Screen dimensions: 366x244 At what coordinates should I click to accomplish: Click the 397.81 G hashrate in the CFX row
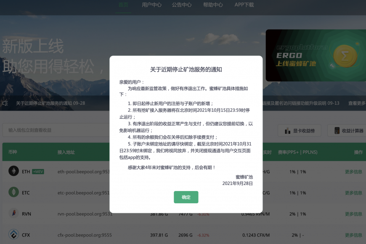tap(159, 235)
